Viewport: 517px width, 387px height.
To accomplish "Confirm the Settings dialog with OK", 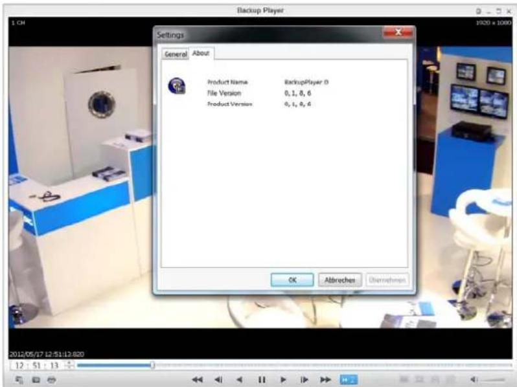I will 292,280.
